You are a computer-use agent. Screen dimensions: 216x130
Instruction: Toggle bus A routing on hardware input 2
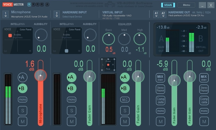point(72,77)
